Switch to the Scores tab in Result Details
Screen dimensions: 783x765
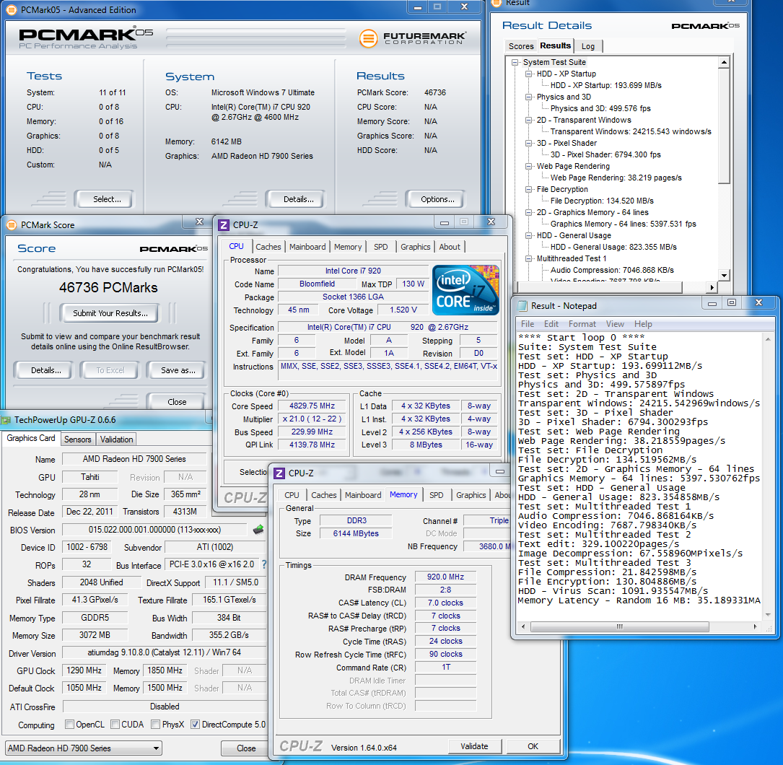point(521,46)
